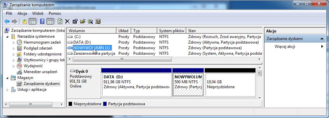Open the Akcja menu
Screen dimensions: 329x118
[x=22, y=13]
